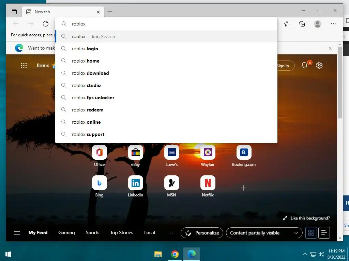Open Windows Start menu

click(x=8, y=254)
